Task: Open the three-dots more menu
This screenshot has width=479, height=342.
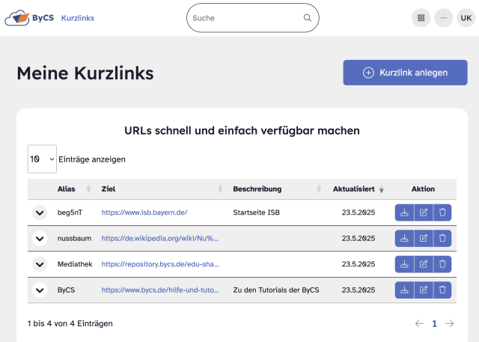Action: [443, 18]
